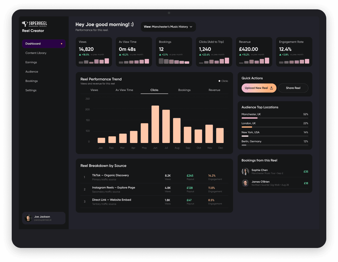Screen dimensions: 338x262
Task: Select the Clicks chart tab
Action: pyautogui.click(x=154, y=90)
